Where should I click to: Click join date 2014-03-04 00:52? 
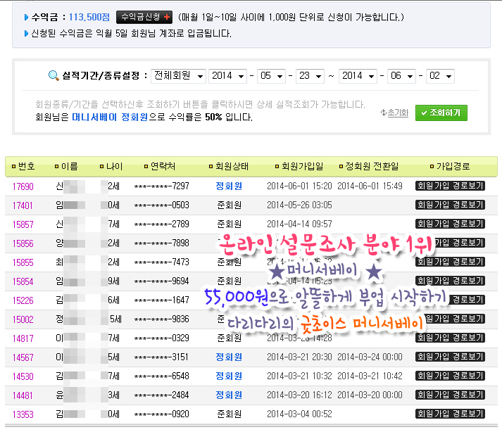[x=299, y=414]
